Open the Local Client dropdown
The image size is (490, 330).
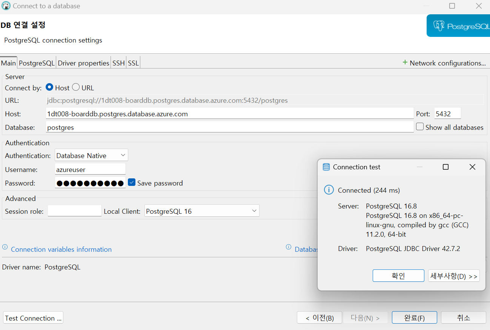tap(202, 211)
